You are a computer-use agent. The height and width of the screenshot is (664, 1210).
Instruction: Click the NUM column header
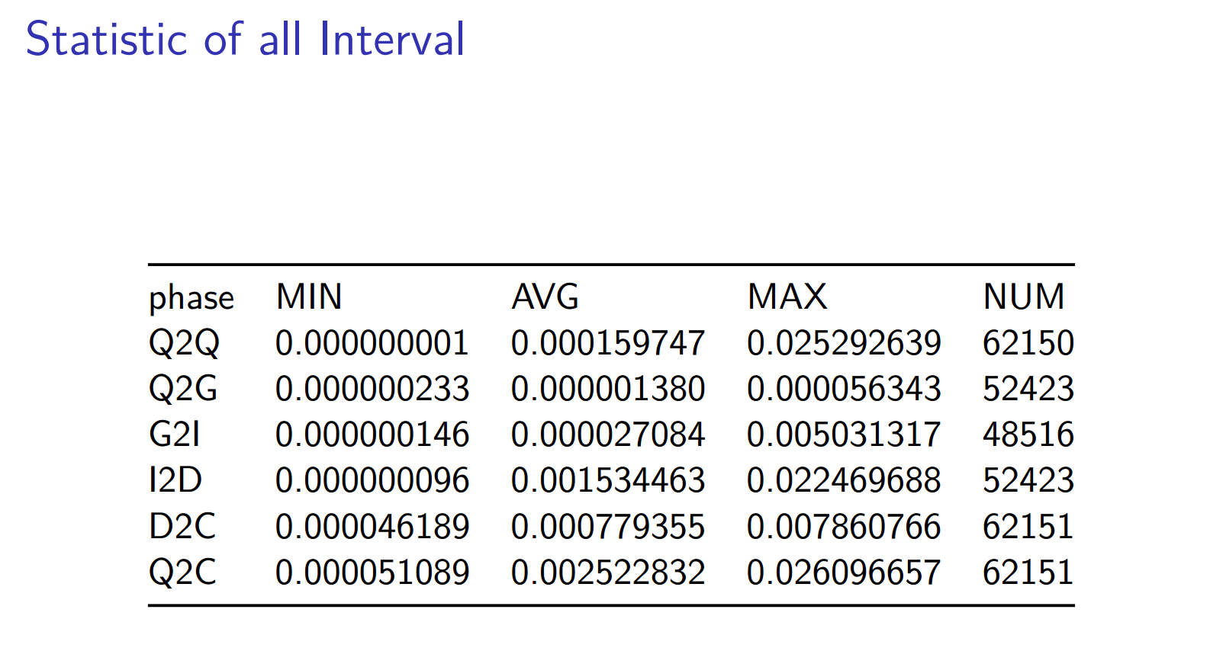(x=1023, y=297)
